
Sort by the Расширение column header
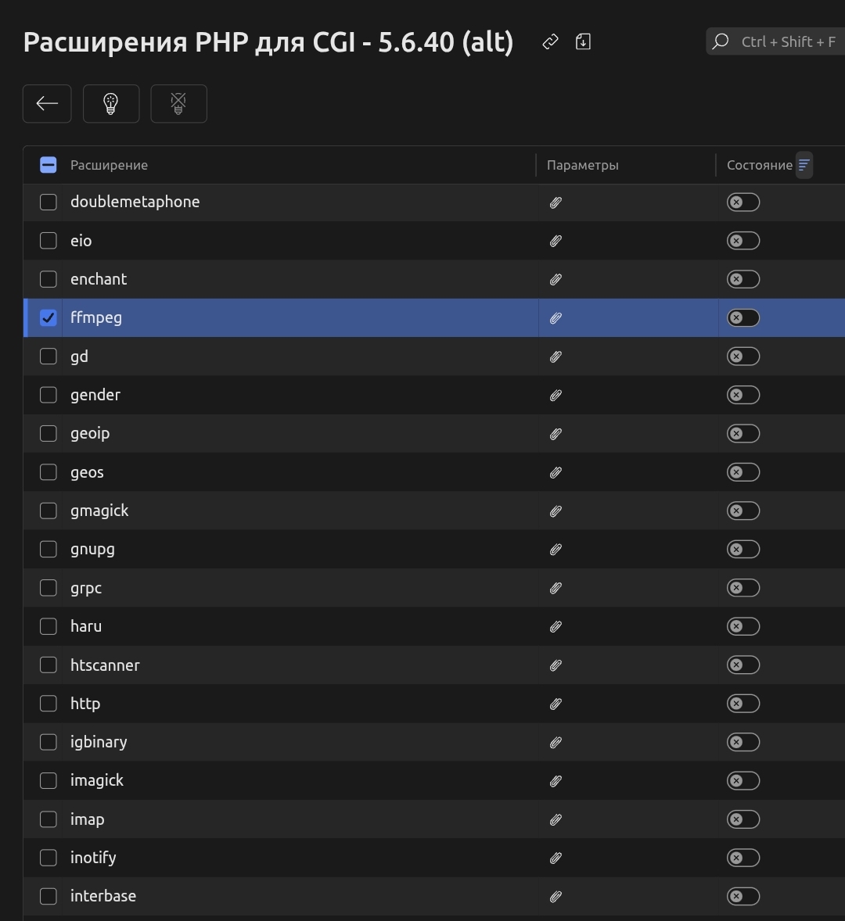109,165
